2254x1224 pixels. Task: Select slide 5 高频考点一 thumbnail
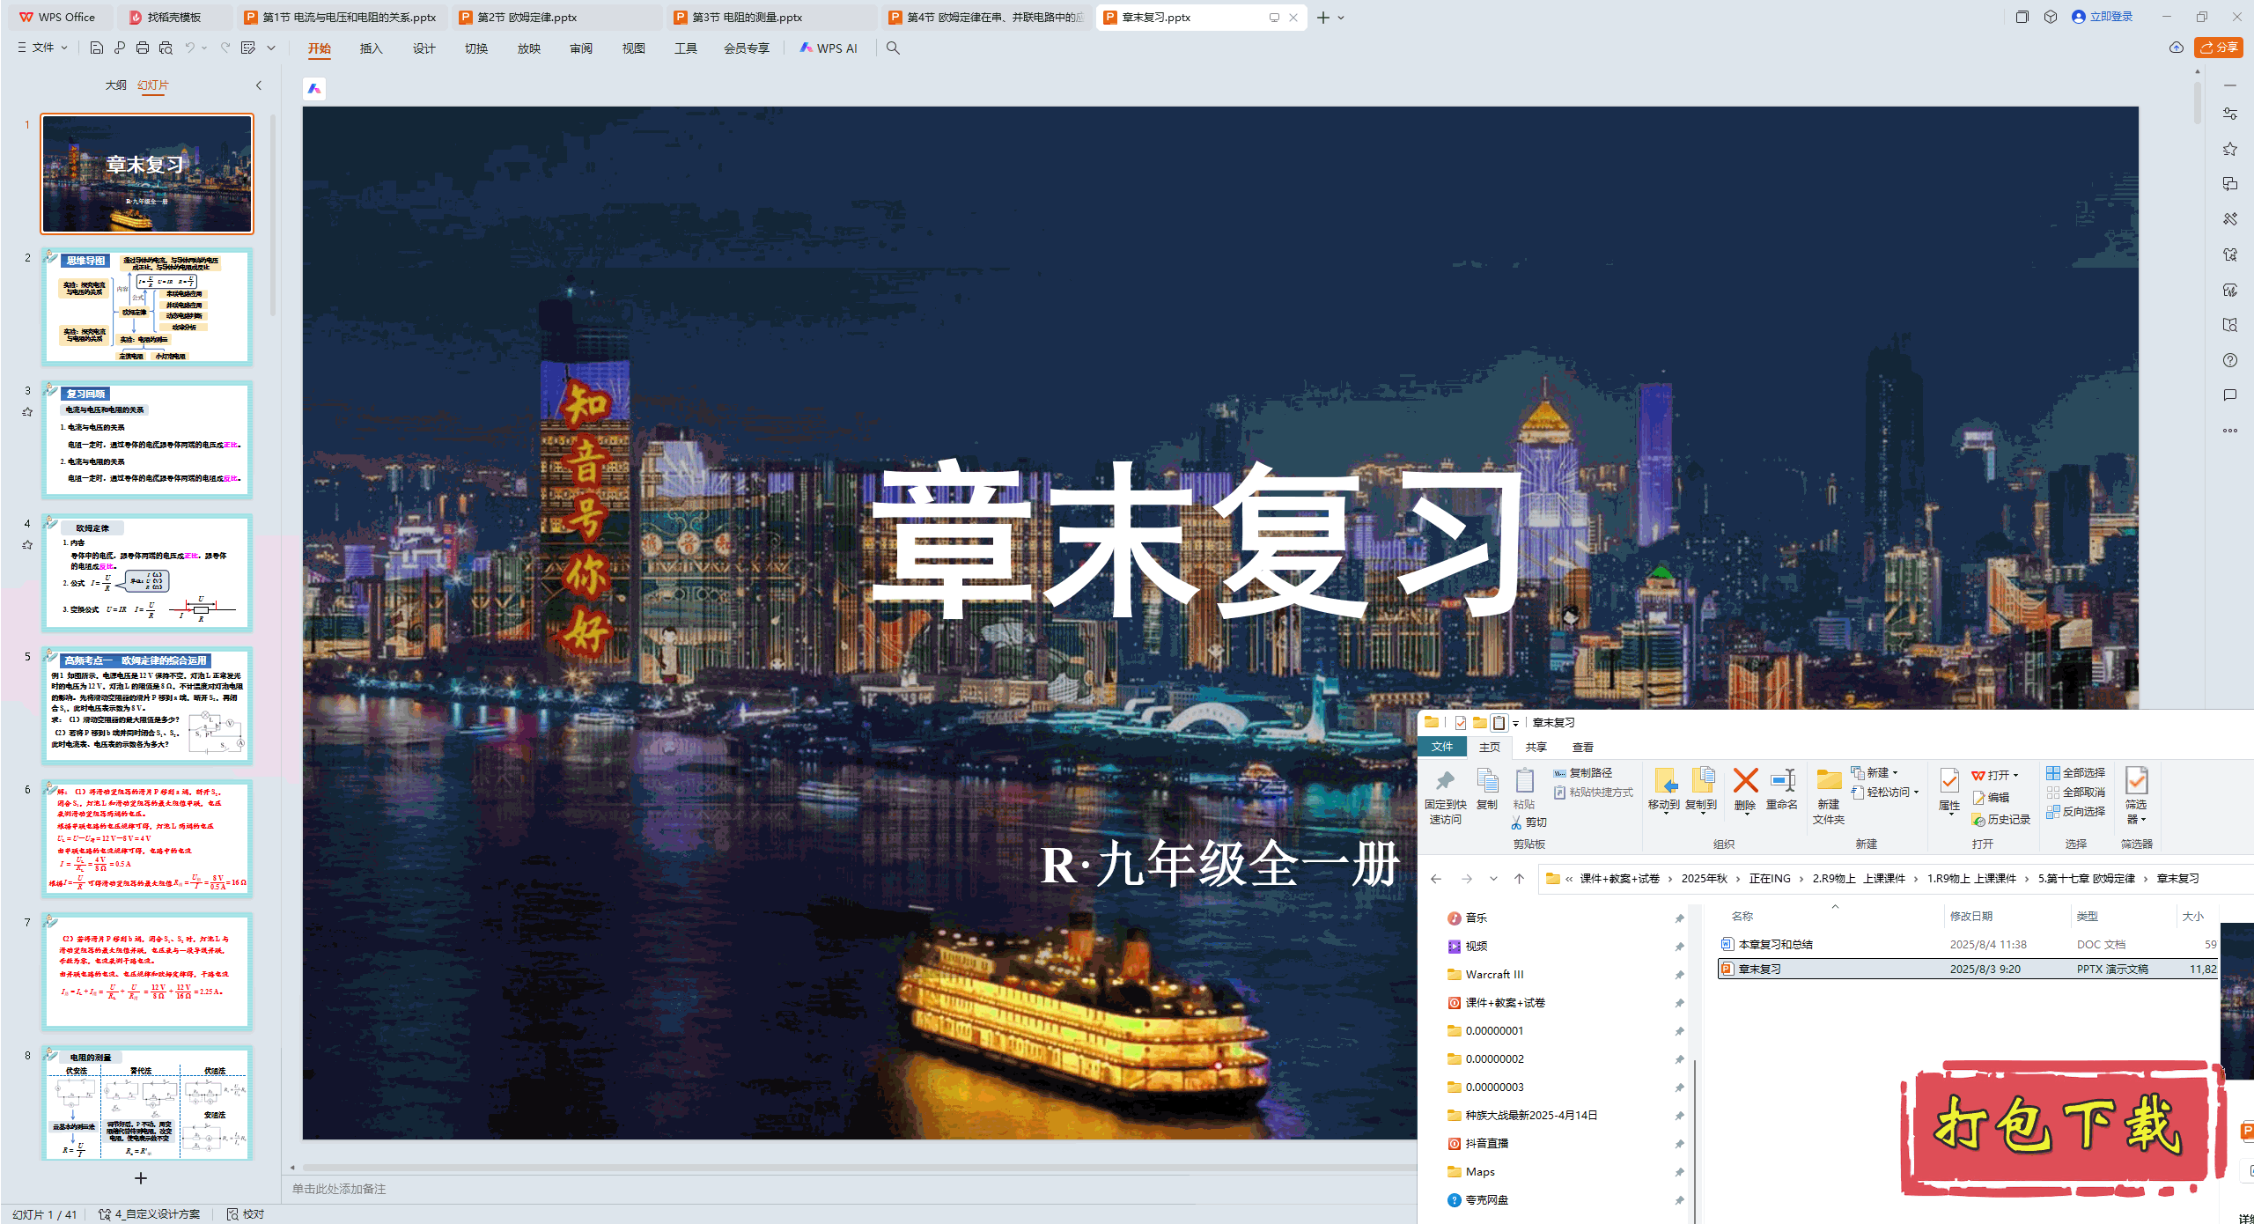pyautogui.click(x=147, y=705)
